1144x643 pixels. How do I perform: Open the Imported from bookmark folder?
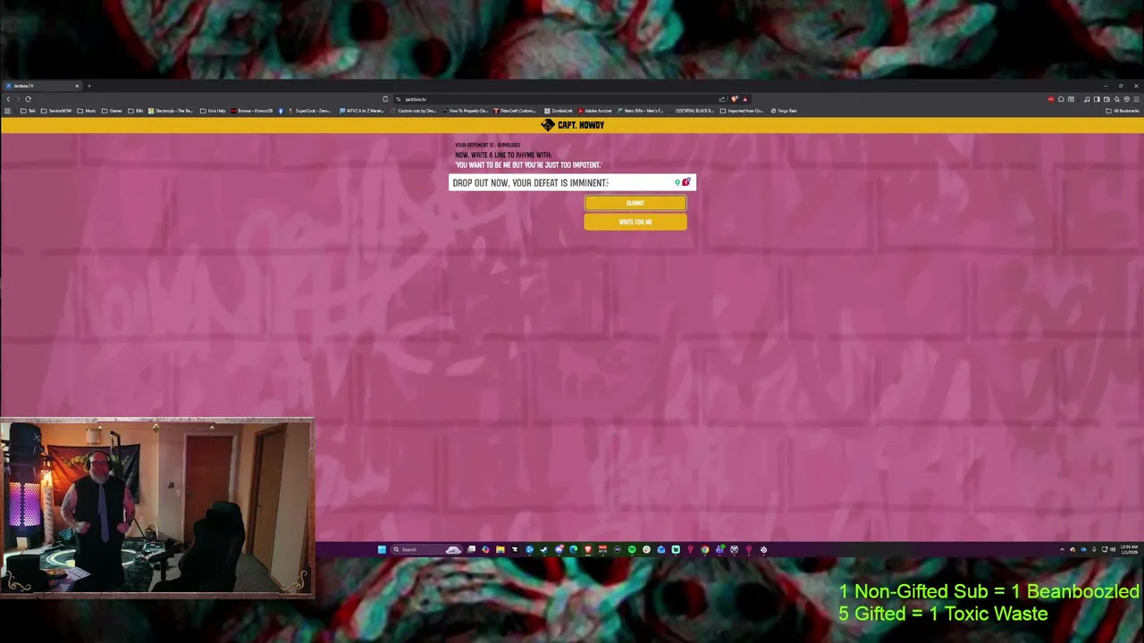coord(743,111)
